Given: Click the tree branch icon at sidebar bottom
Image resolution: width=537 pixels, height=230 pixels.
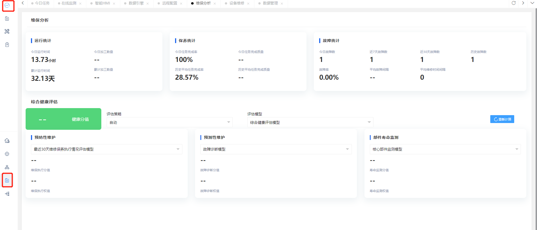Looking at the screenshot, I should (x=7, y=194).
